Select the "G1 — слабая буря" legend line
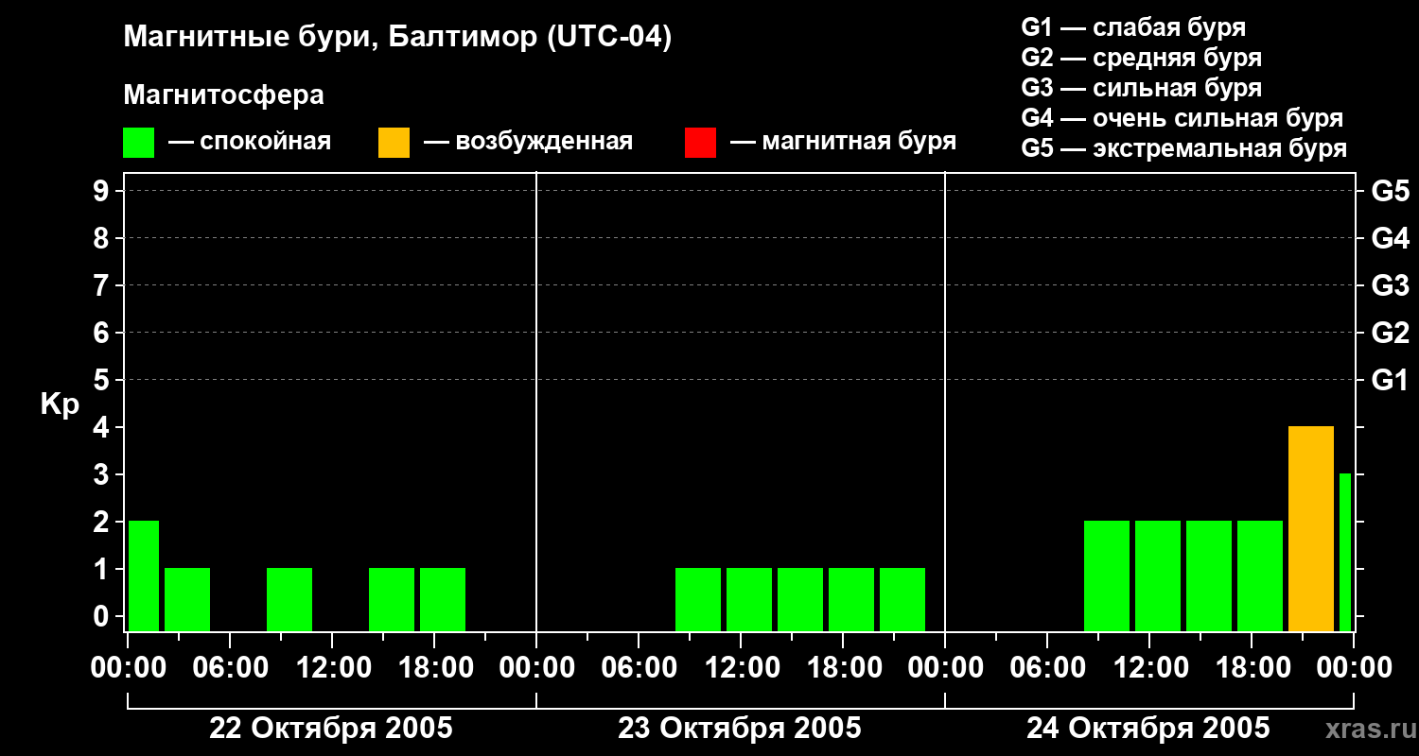Screen dimensions: 1419x756 (1133, 27)
